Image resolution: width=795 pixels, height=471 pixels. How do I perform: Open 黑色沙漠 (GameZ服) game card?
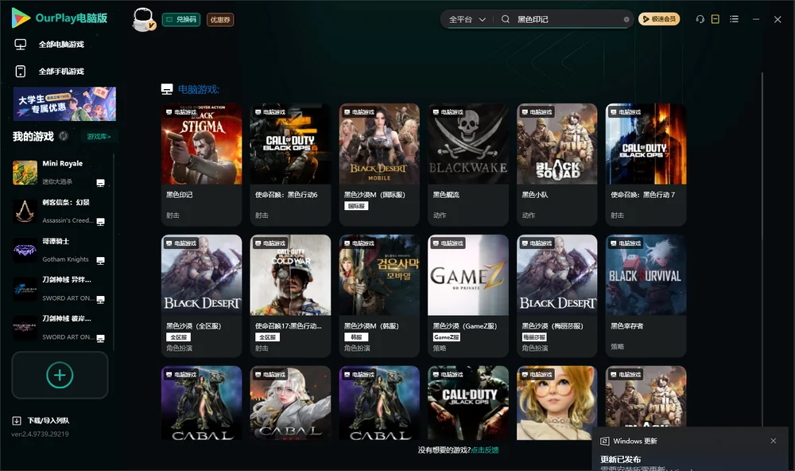pos(468,296)
